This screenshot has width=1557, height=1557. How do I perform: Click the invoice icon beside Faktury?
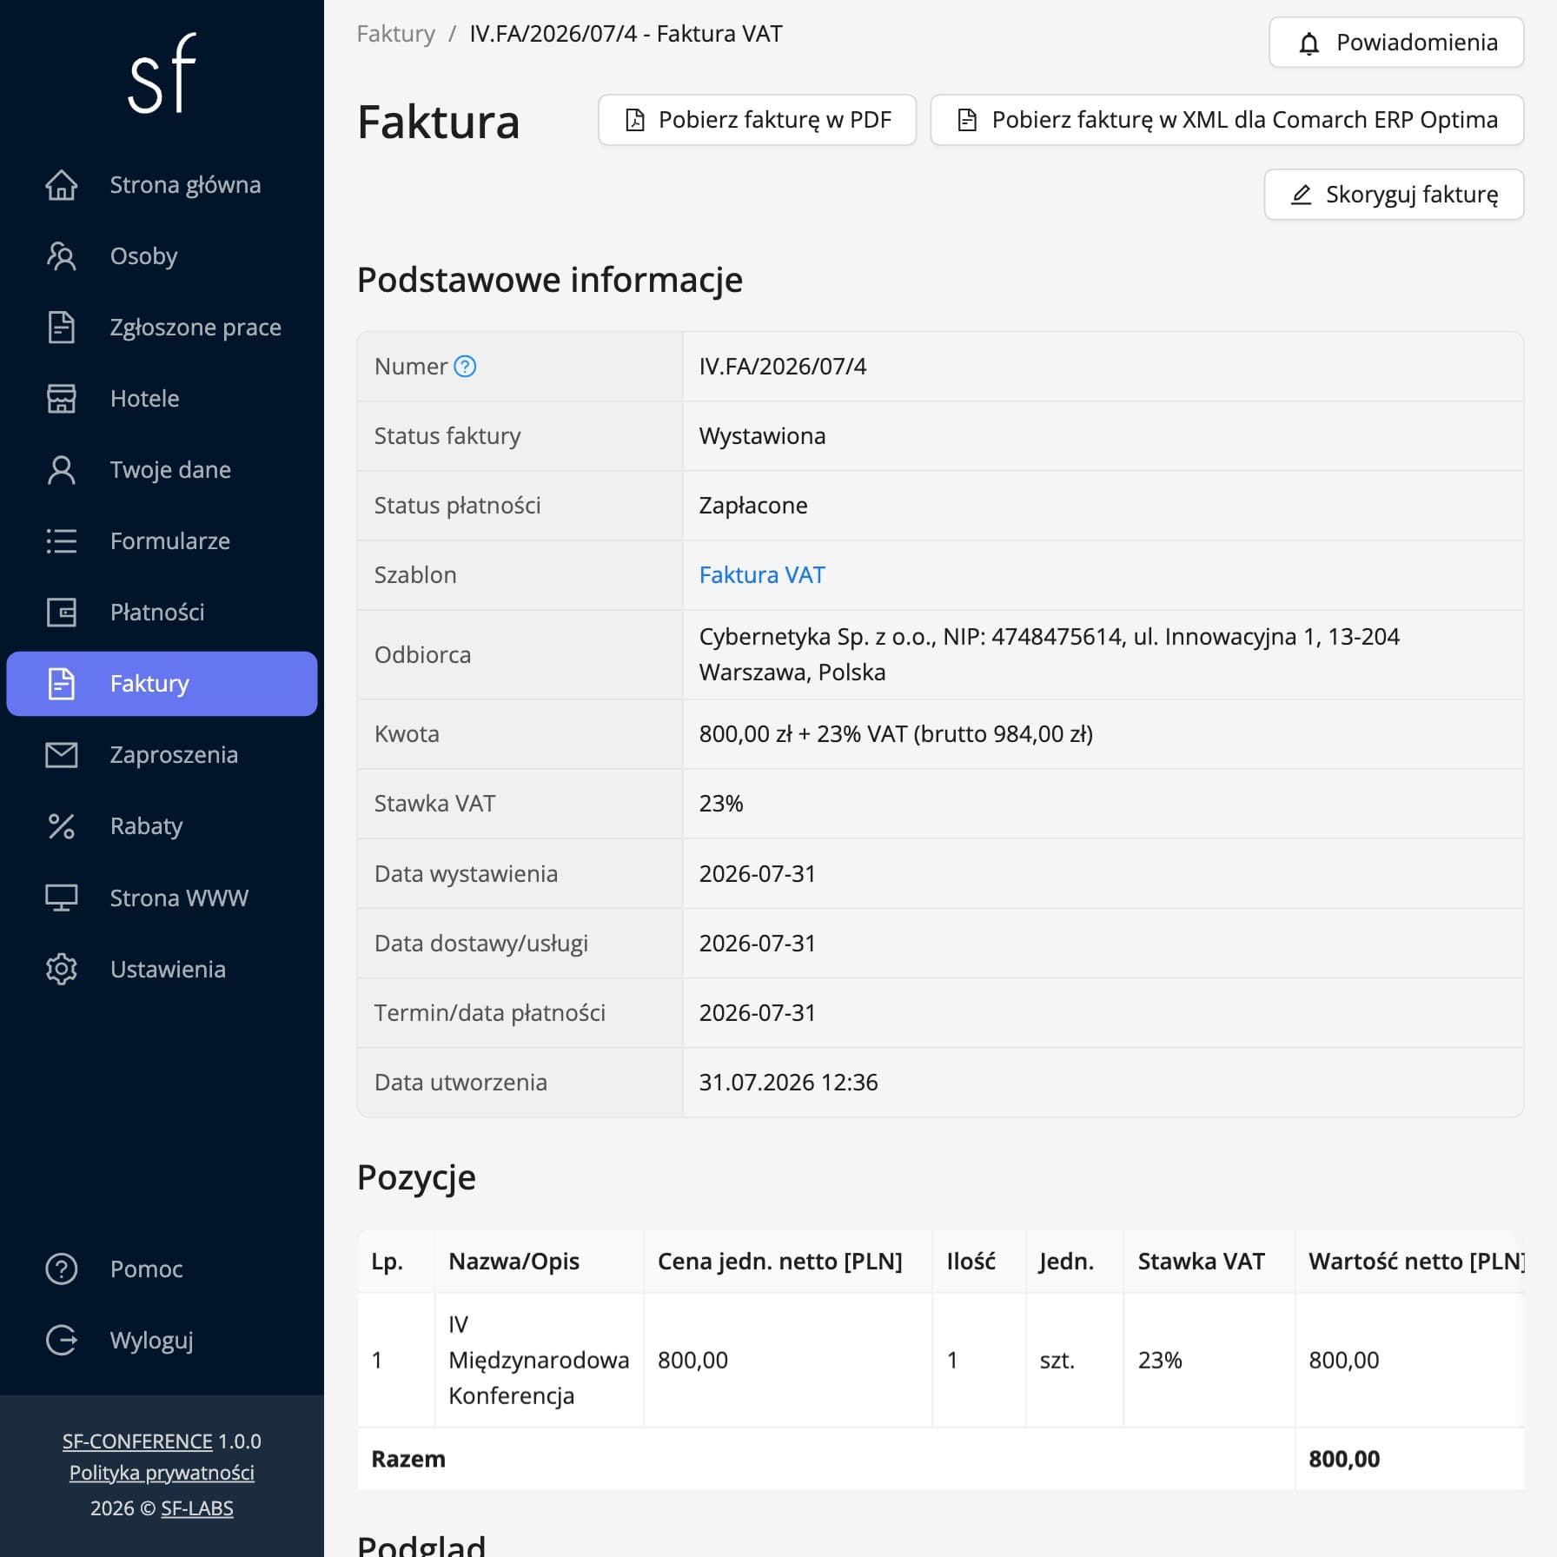[x=61, y=684]
